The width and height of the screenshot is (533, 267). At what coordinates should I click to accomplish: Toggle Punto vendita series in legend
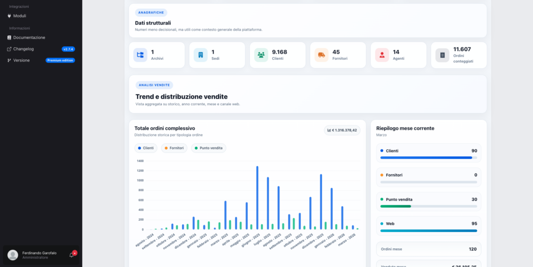208,148
